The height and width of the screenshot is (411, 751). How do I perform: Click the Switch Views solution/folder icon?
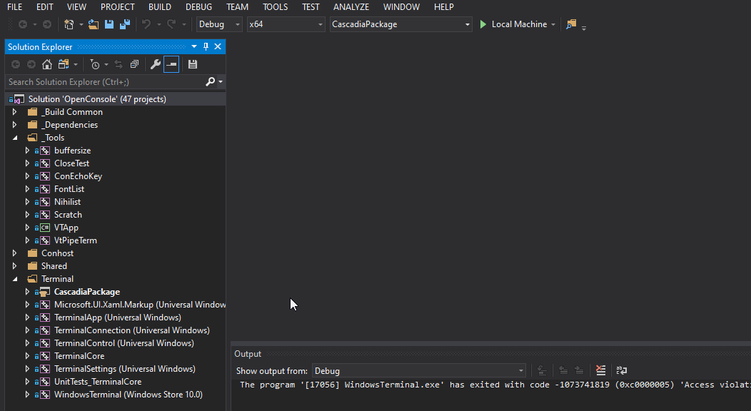64,64
